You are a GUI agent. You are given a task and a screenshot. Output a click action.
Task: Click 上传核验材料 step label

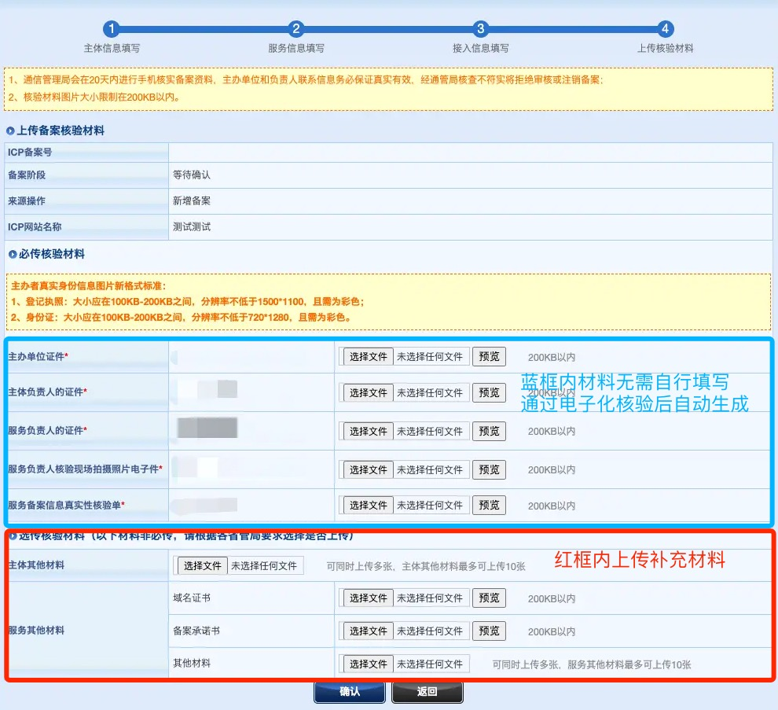pos(665,48)
